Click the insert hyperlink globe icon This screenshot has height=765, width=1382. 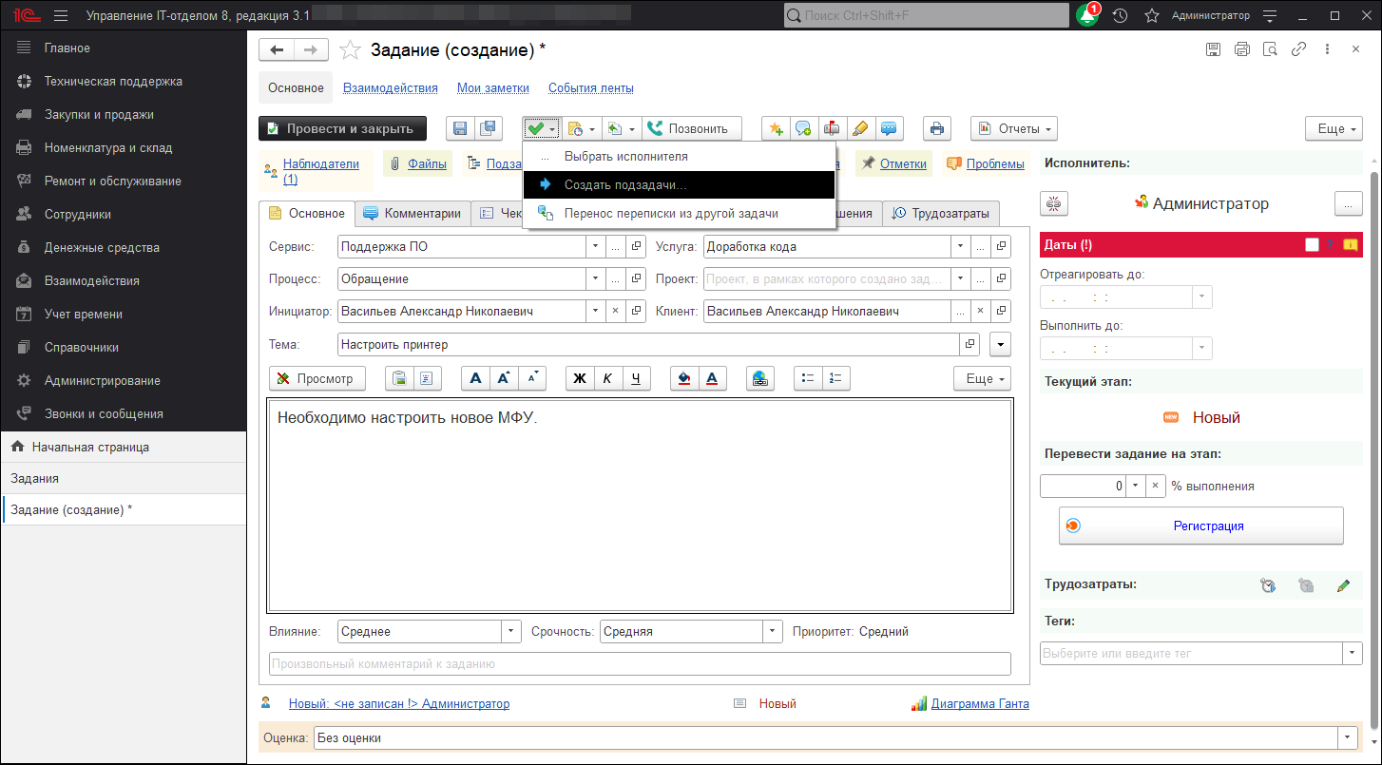click(759, 378)
